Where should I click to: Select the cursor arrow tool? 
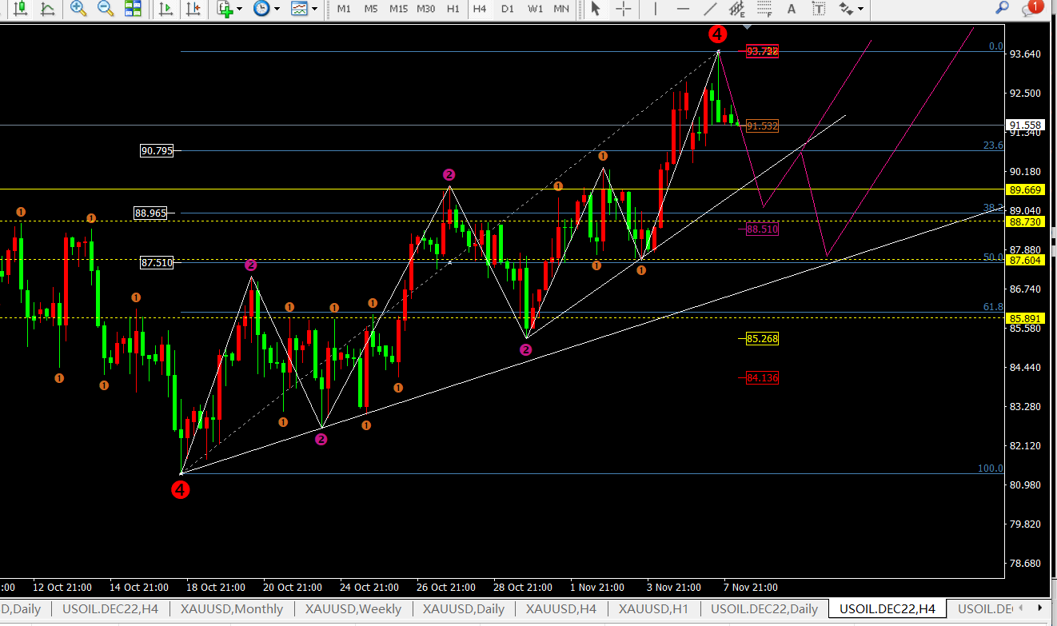pos(596,9)
